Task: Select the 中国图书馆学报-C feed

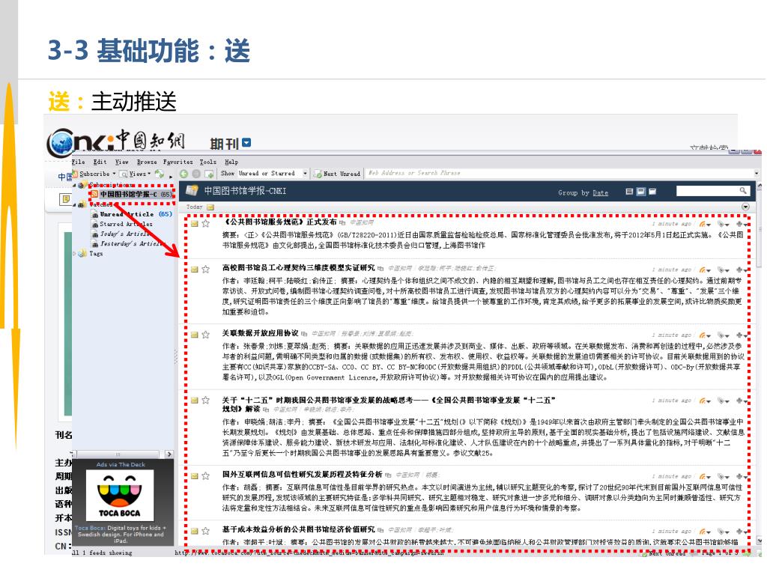Action: coord(131,194)
